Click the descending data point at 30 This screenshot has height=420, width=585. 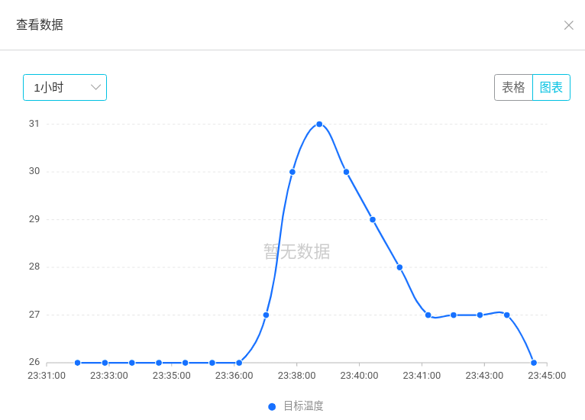346,172
